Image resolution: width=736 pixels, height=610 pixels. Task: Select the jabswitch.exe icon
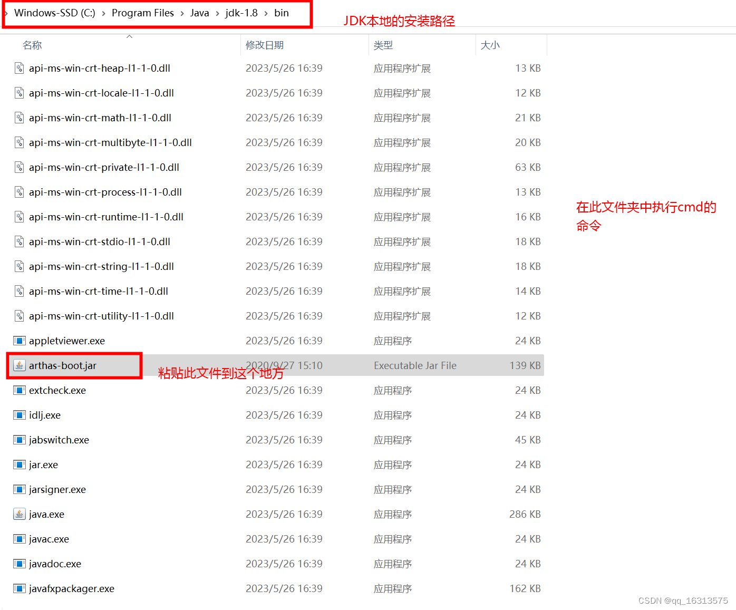tap(19, 440)
